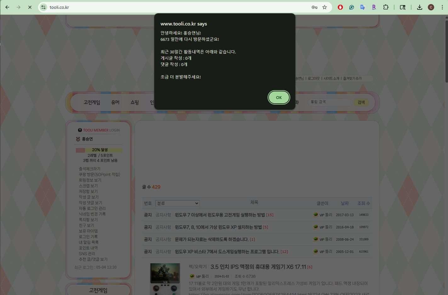Open the X6 game console post thumbnail

165,279
